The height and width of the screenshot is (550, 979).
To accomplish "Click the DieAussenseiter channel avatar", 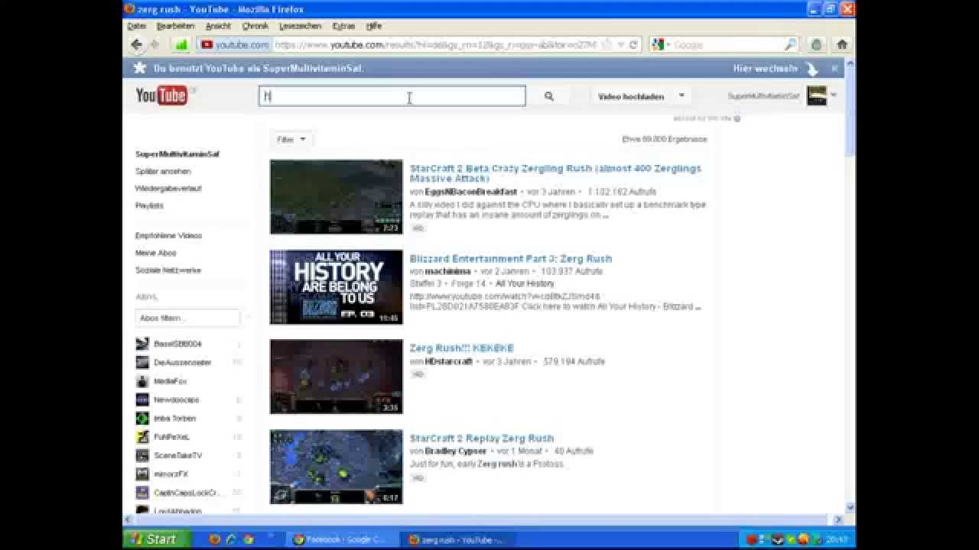I will point(142,362).
